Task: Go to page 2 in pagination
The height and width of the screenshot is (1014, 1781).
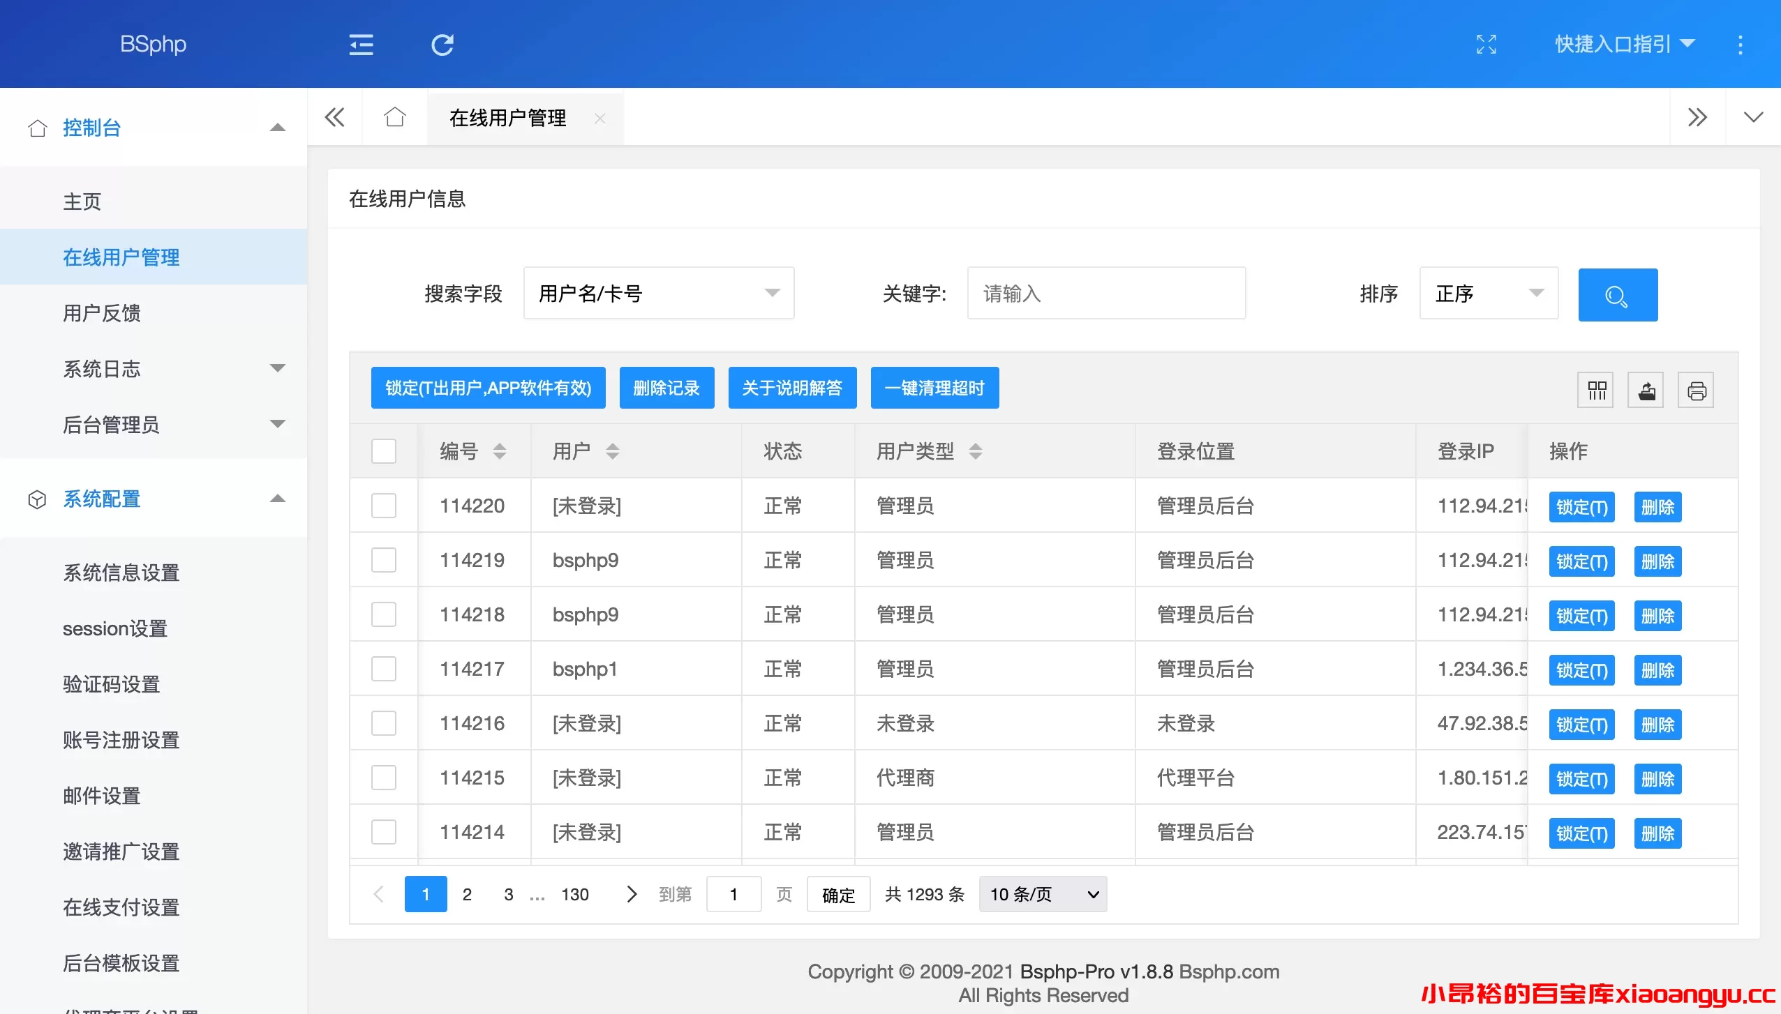Action: pos(467,893)
